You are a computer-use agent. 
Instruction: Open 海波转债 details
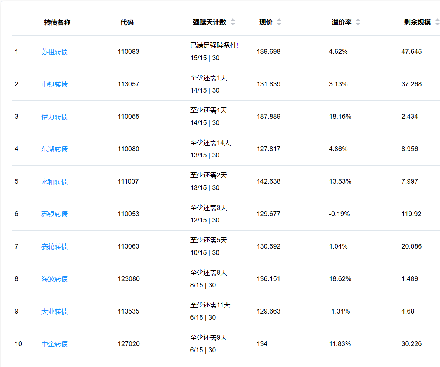tap(55, 279)
